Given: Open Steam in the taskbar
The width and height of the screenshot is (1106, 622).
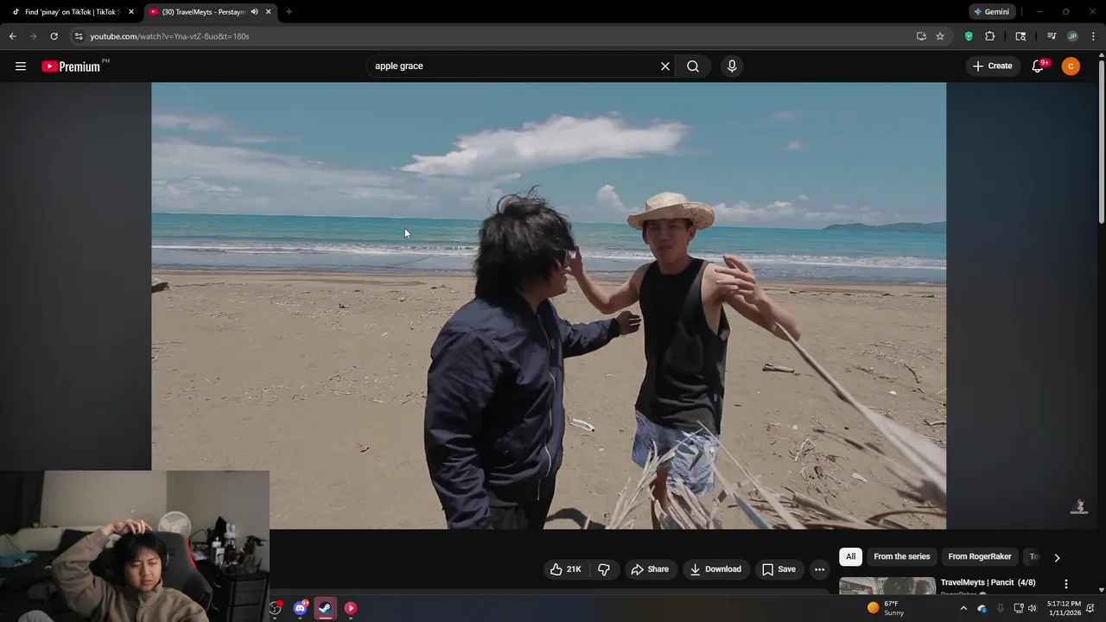Looking at the screenshot, I should [325, 608].
